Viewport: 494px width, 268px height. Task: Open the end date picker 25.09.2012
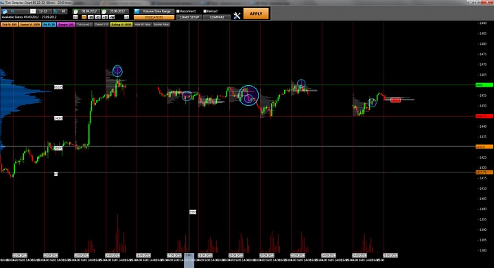[118, 12]
